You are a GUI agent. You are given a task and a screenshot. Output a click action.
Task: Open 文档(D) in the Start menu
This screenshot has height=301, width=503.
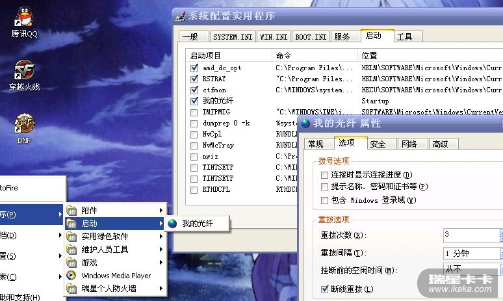pyautogui.click(x=31, y=235)
